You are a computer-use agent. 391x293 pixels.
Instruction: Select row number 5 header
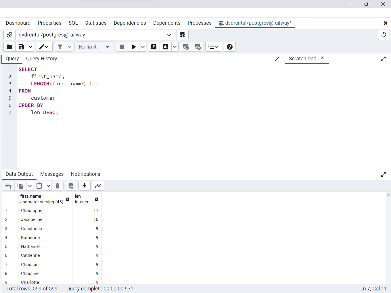10,246
